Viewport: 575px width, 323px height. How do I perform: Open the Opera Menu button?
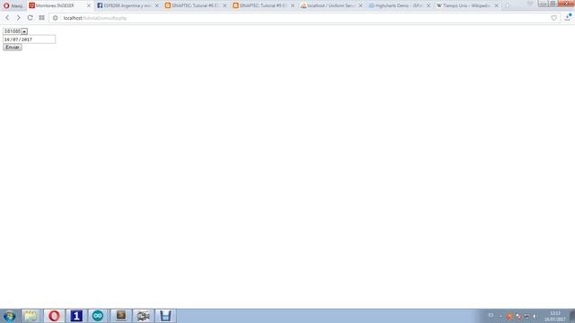(13, 5)
